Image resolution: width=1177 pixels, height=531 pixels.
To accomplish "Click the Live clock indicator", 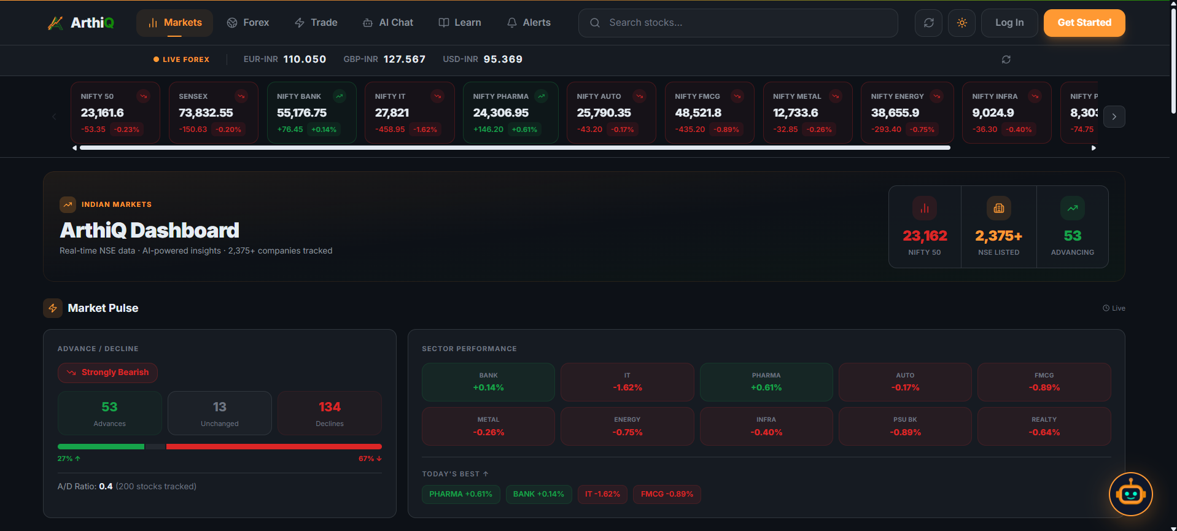I will tap(1114, 308).
